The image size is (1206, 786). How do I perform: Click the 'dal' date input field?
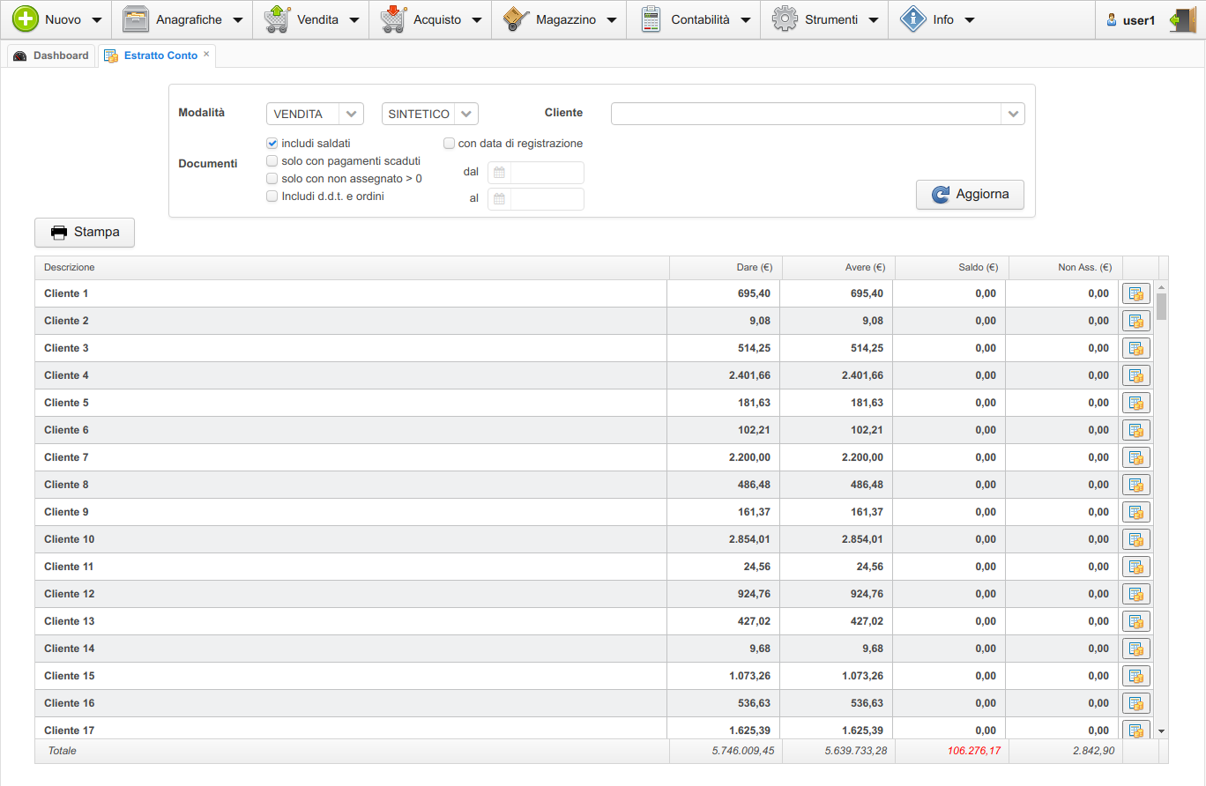[547, 173]
